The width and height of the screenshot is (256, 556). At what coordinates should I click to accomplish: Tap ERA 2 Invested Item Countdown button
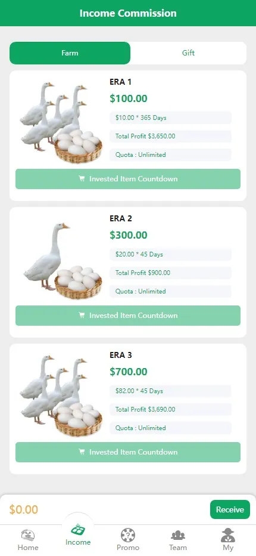(x=128, y=315)
